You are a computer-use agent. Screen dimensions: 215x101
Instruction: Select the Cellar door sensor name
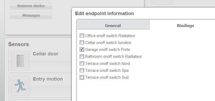pyautogui.click(x=46, y=54)
